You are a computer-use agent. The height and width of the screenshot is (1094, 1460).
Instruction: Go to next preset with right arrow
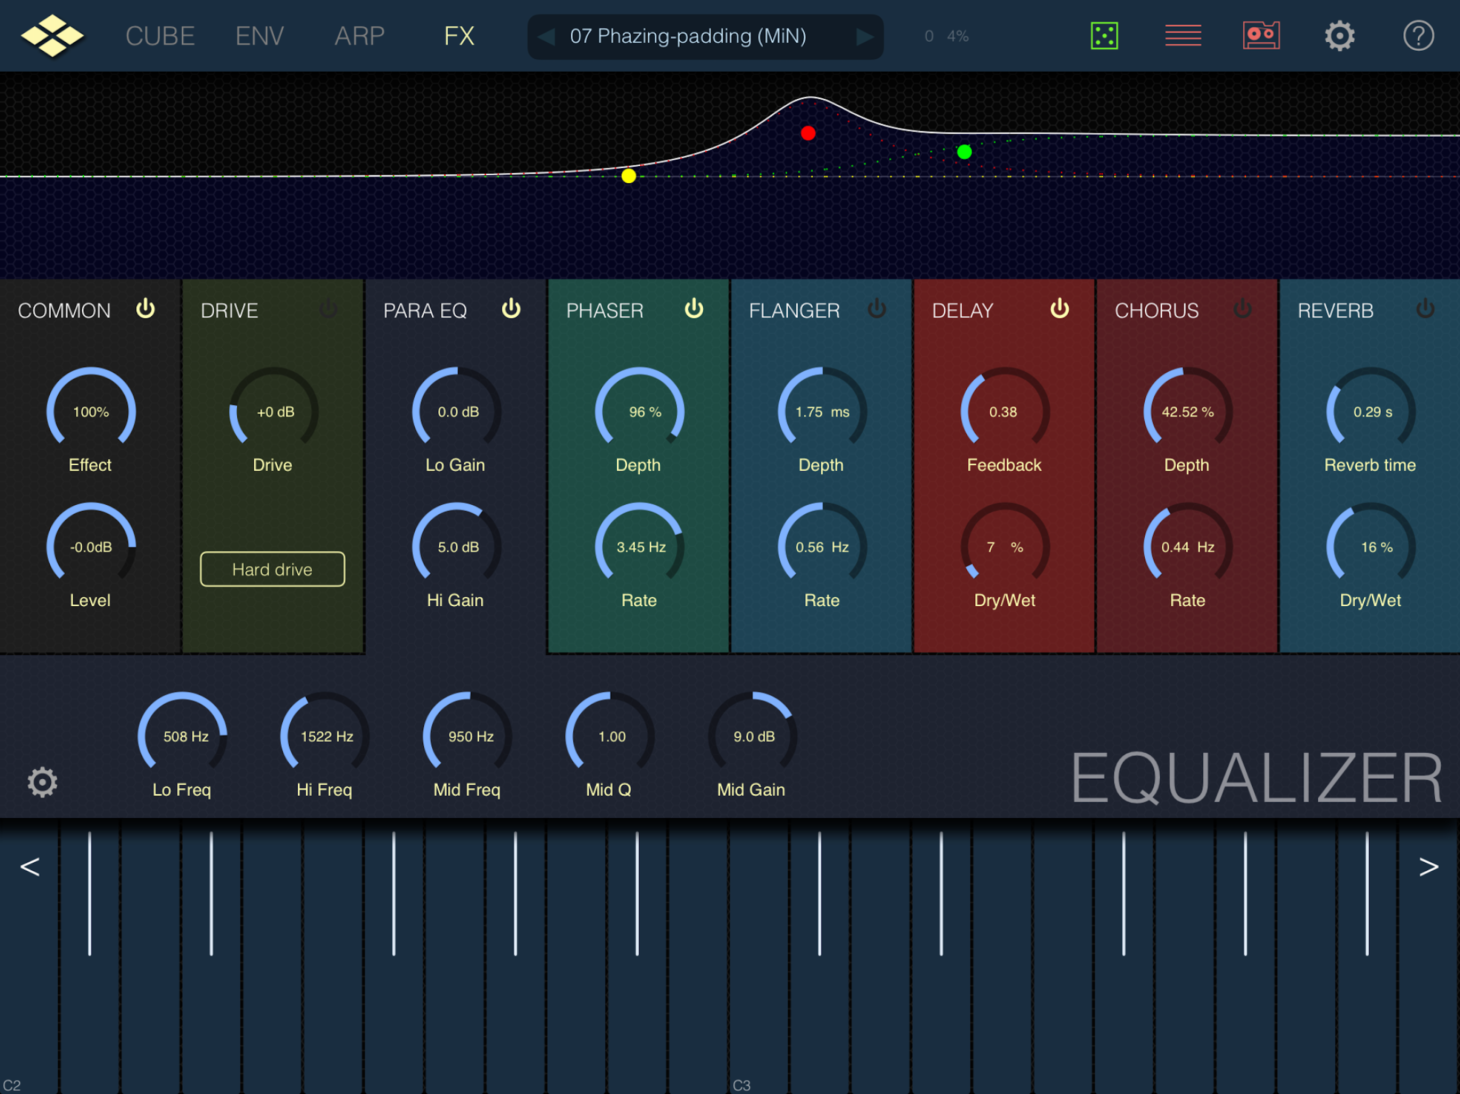(864, 37)
